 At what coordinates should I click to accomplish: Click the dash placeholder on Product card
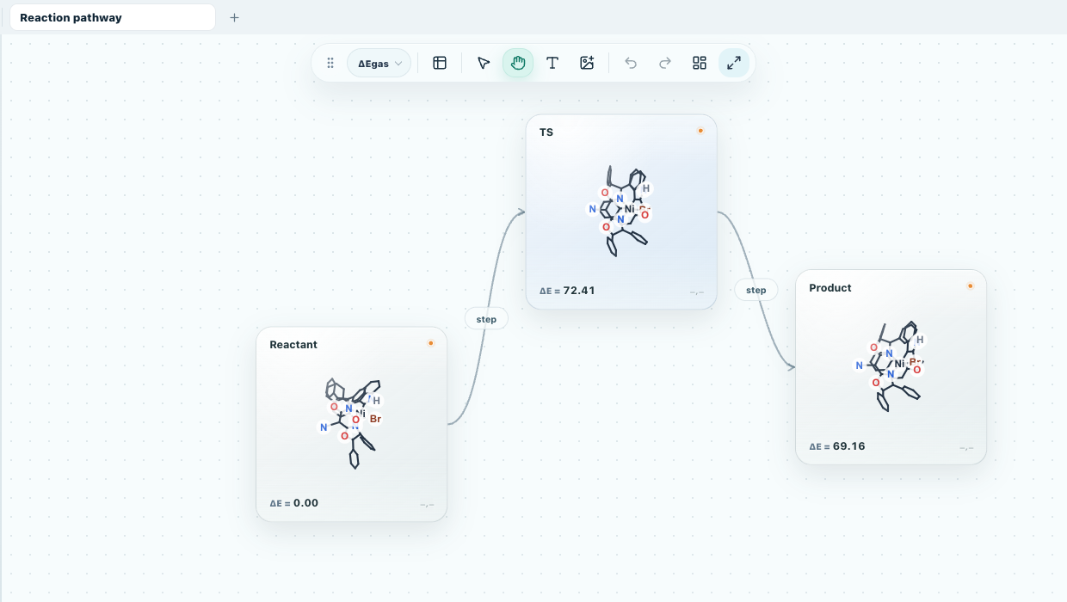966,447
